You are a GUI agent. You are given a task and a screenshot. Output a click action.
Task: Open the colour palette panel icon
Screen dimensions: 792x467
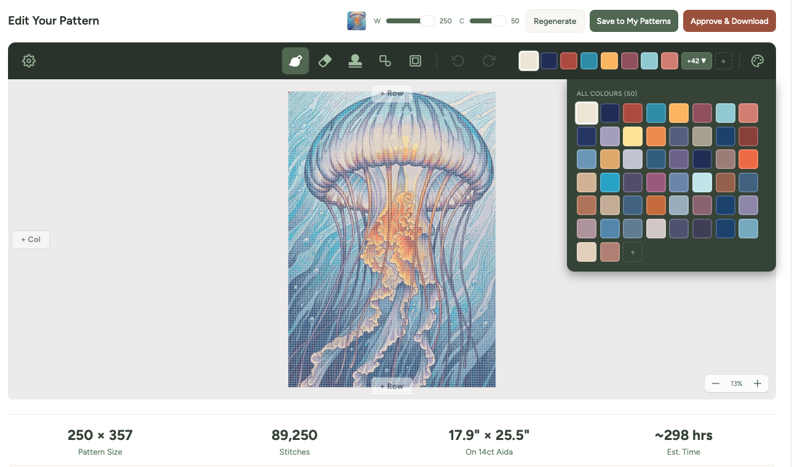point(757,61)
